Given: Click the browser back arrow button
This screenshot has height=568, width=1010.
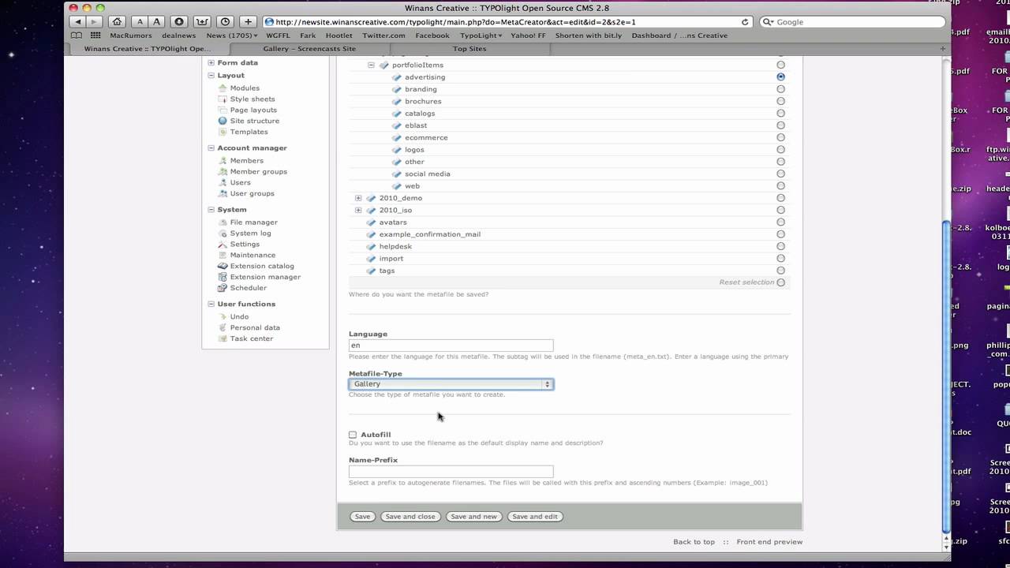Looking at the screenshot, I should (78, 21).
